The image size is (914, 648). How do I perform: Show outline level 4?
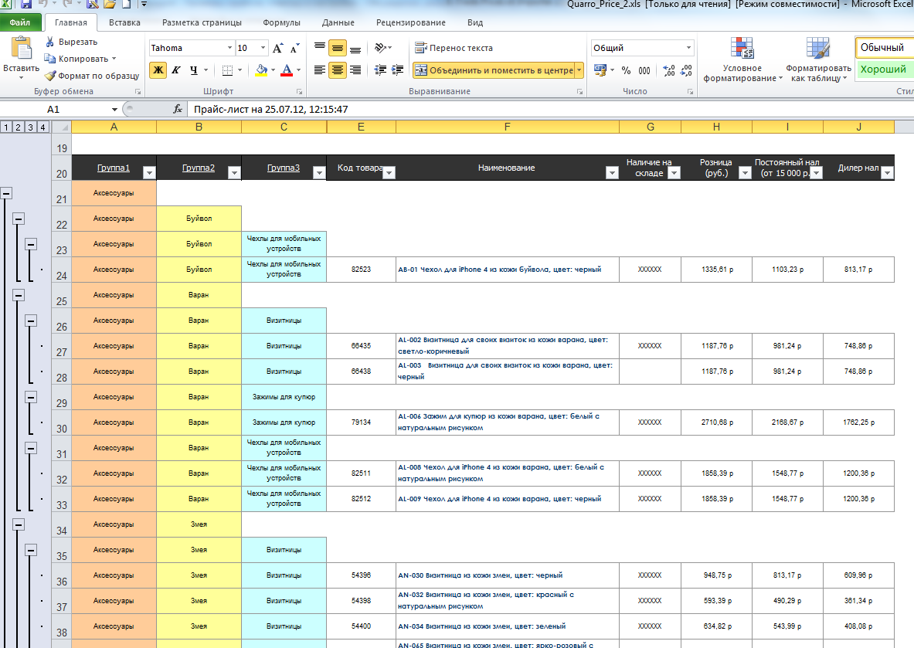click(x=42, y=127)
